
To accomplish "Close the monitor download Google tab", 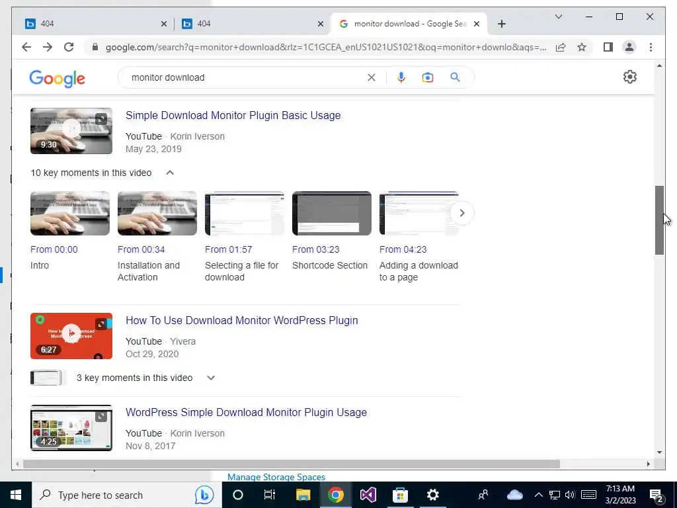I will (x=477, y=24).
